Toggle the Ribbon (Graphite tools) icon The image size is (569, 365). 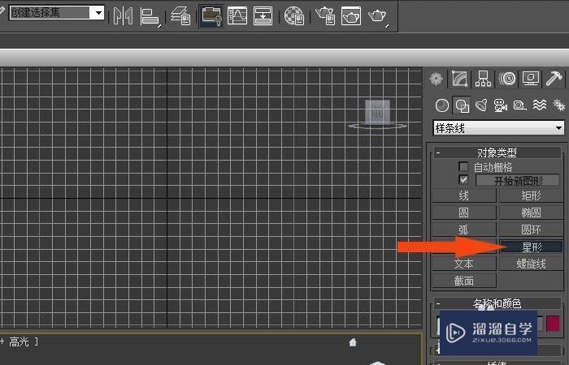[211, 16]
